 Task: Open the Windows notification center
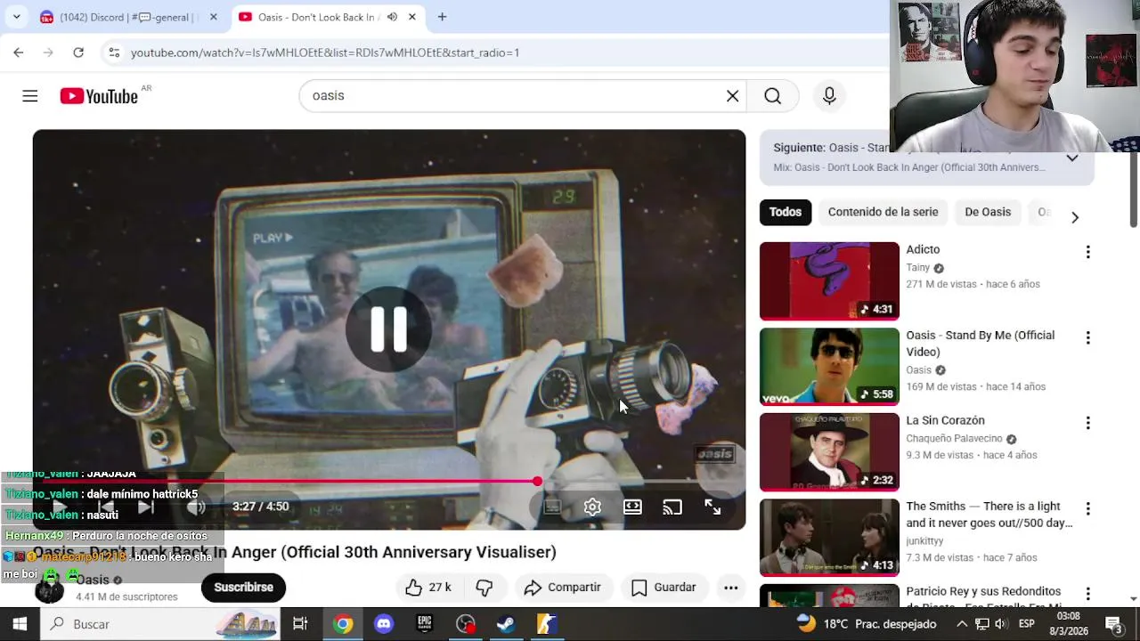pyautogui.click(x=1113, y=624)
